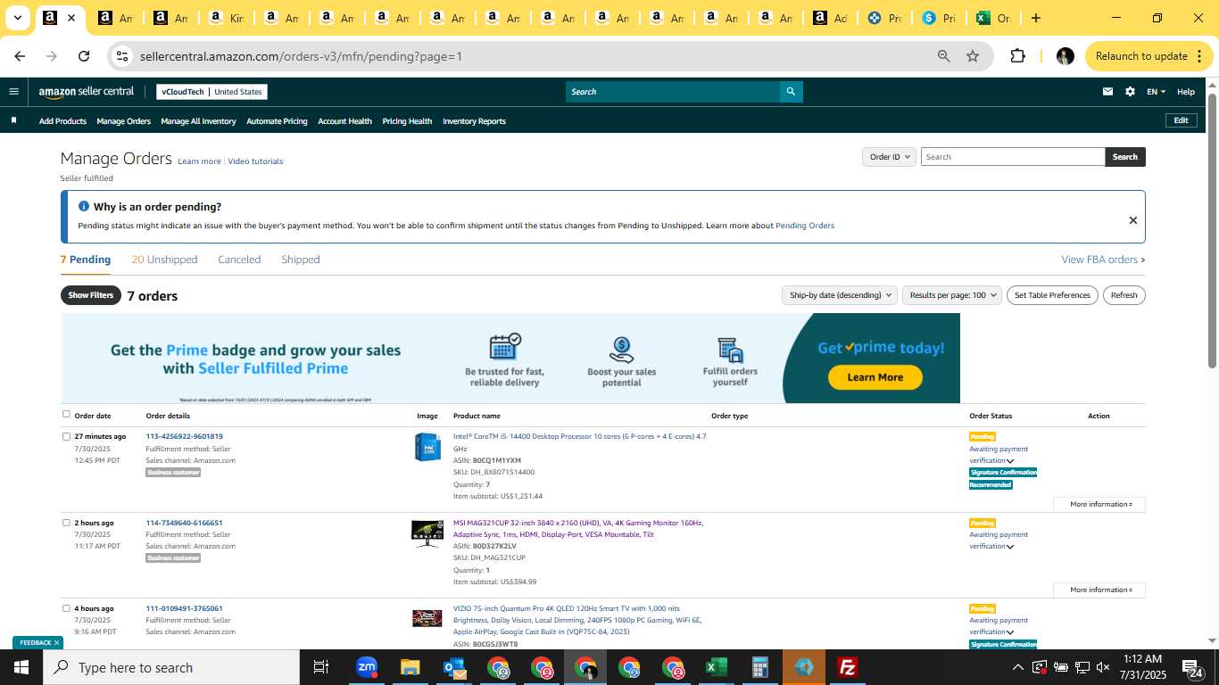Expand payment verification for Intel order
The height and width of the screenshot is (685, 1219).
[1010, 461]
